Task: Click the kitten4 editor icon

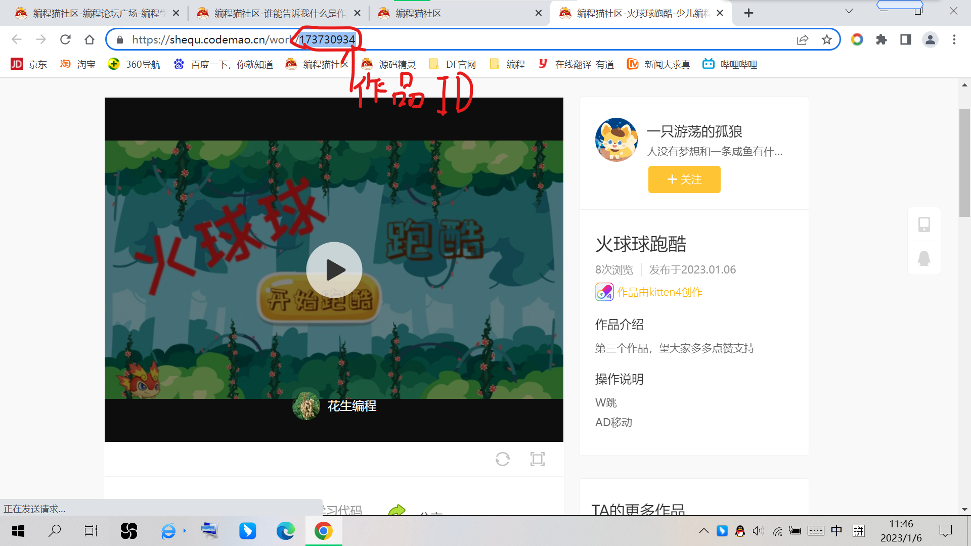Action: (x=604, y=292)
